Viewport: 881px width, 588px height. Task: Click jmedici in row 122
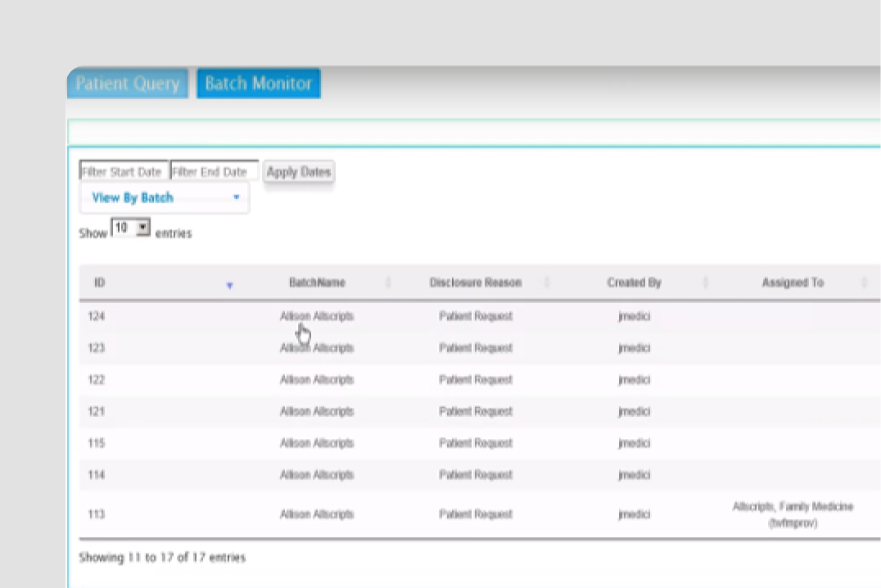(x=635, y=379)
